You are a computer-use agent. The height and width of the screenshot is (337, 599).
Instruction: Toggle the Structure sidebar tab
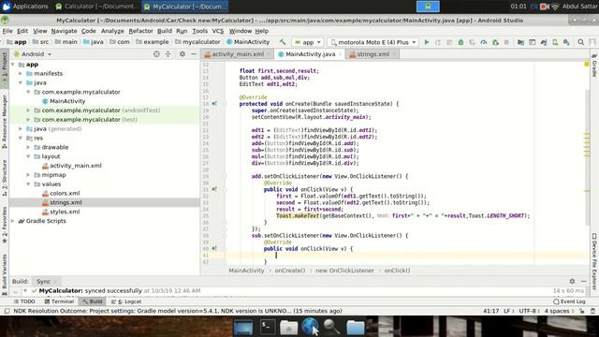(4, 178)
